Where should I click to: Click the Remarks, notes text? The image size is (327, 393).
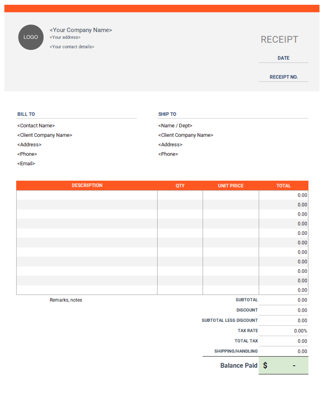click(66, 300)
